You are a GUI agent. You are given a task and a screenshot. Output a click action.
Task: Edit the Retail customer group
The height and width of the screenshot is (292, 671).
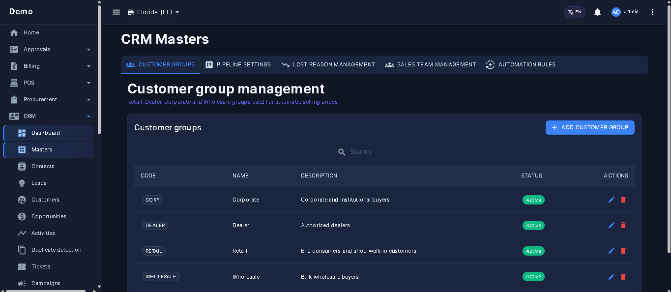pos(612,251)
